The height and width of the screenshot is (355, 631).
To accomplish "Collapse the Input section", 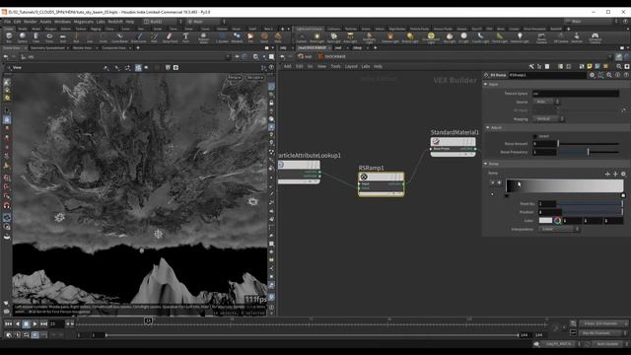I will coord(486,85).
